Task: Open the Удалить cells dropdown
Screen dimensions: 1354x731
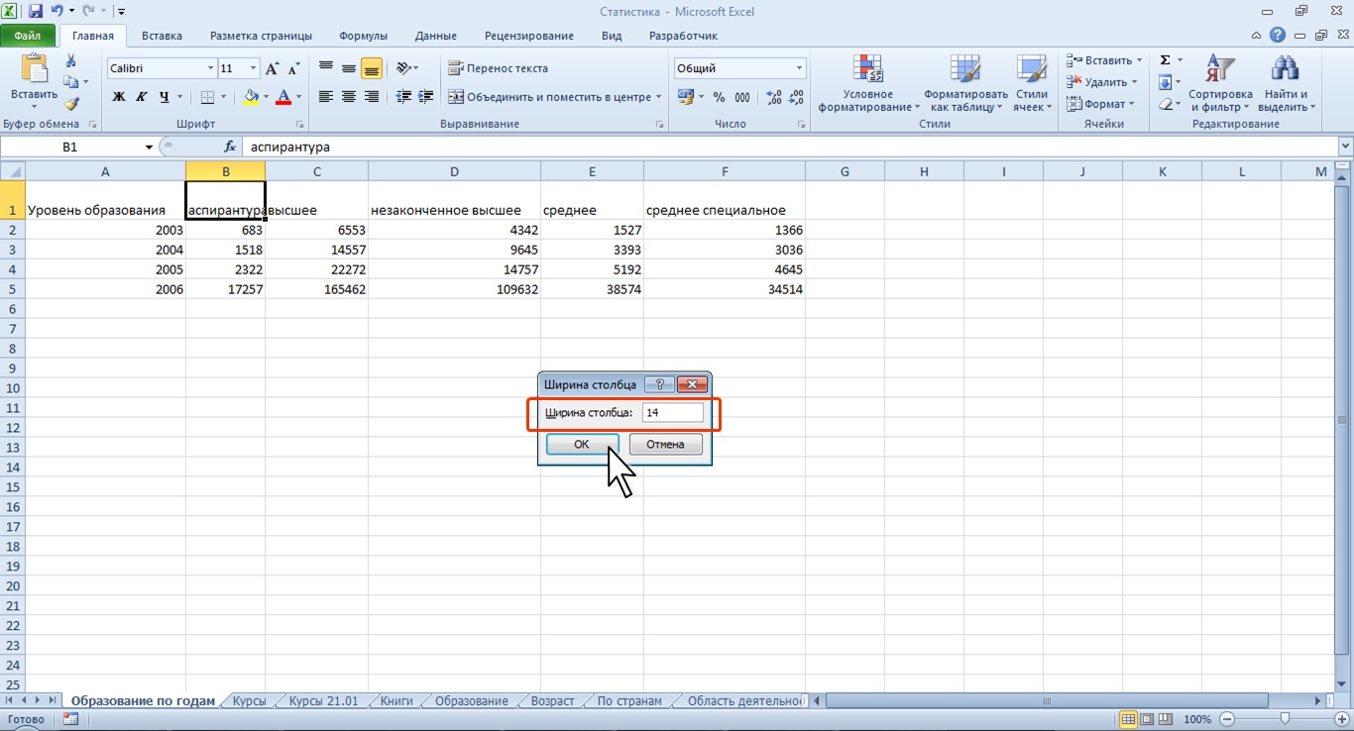Action: (x=1100, y=82)
